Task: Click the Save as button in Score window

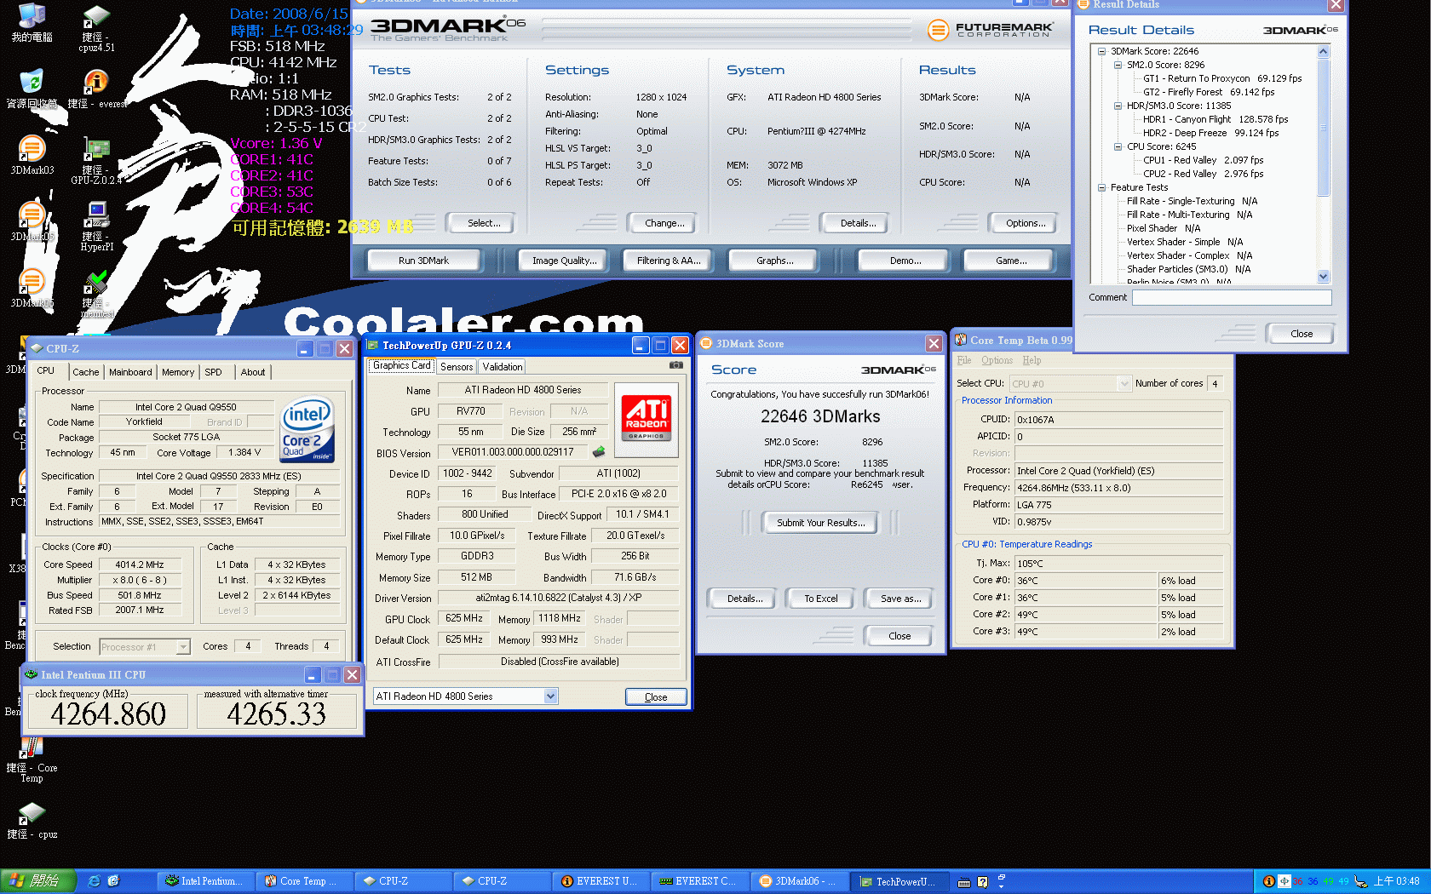Action: [900, 599]
